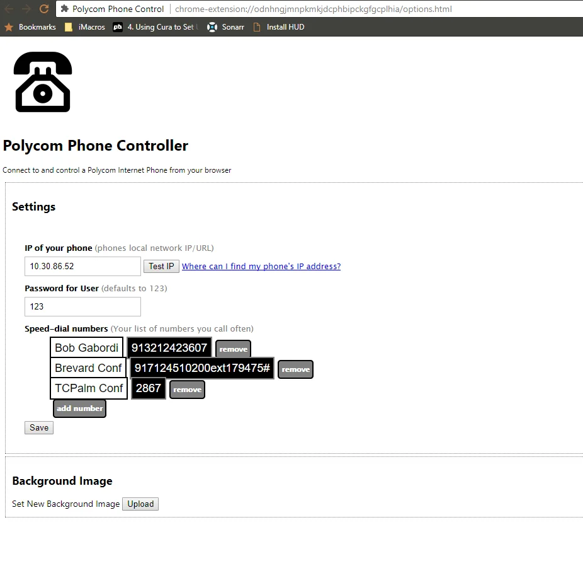Open the Install HUD bookmark

(278, 27)
